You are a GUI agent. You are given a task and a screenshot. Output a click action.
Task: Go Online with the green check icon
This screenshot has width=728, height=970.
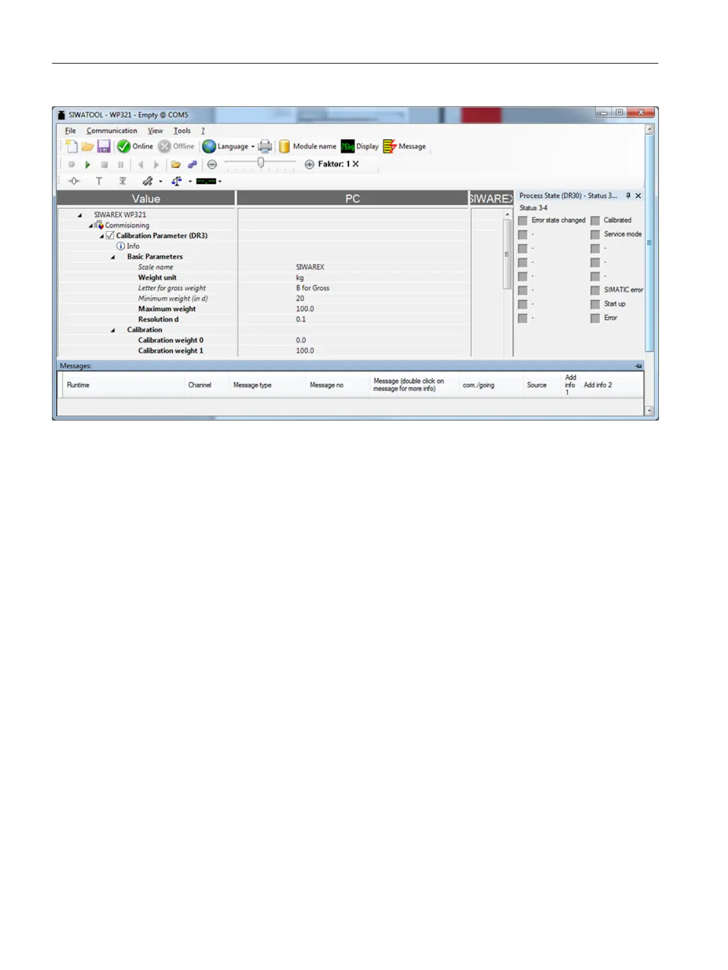pyautogui.click(x=123, y=147)
